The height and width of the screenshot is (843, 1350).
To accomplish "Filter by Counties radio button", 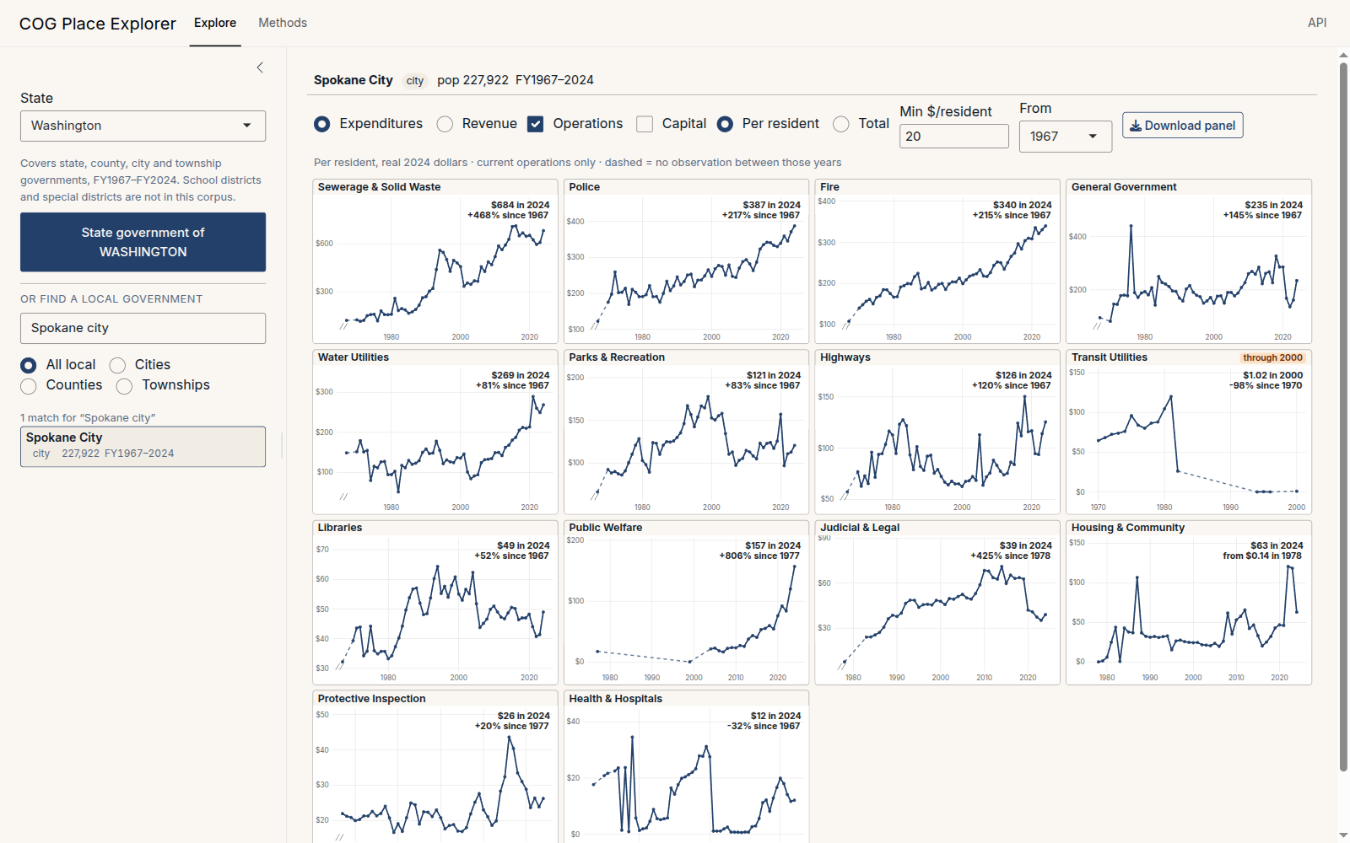I will pyautogui.click(x=29, y=386).
